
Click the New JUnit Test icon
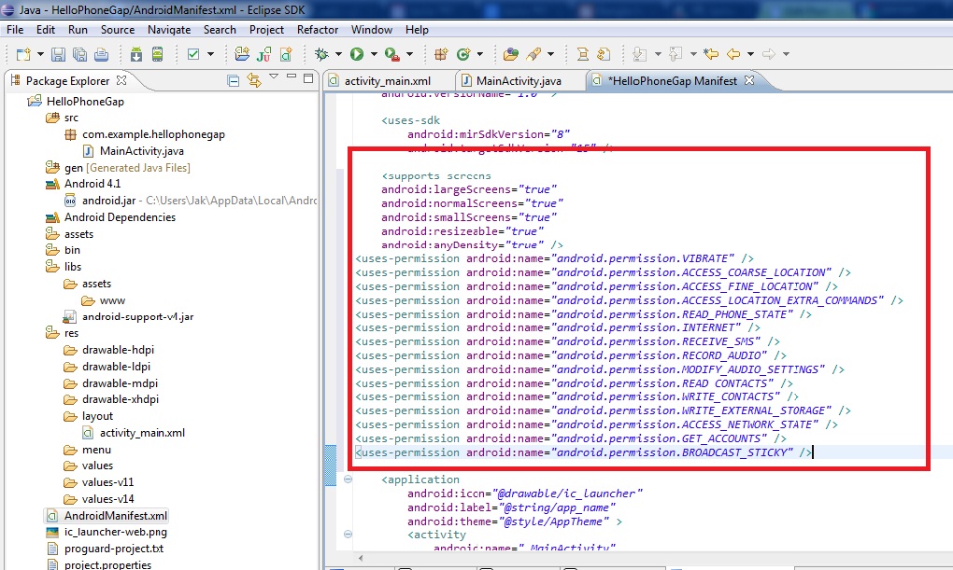pyautogui.click(x=263, y=54)
